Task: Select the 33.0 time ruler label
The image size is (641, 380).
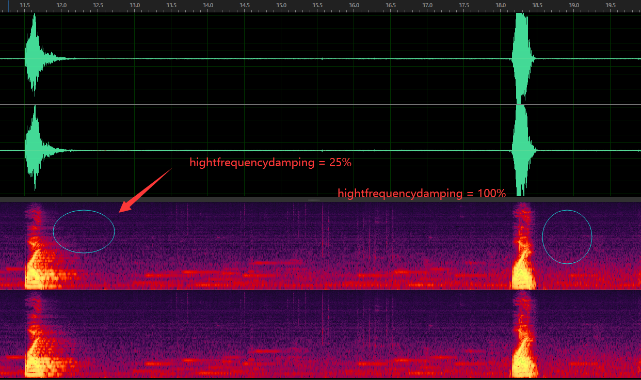Action: 135,5
